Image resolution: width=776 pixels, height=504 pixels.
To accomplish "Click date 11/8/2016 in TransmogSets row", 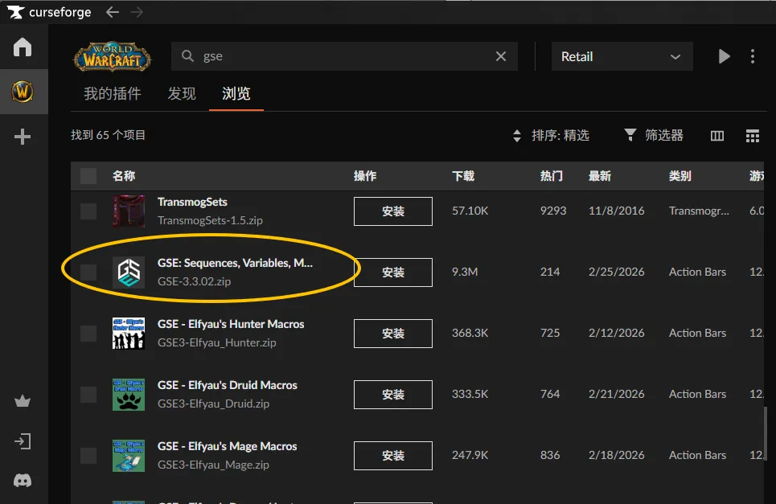I will tap(617, 211).
